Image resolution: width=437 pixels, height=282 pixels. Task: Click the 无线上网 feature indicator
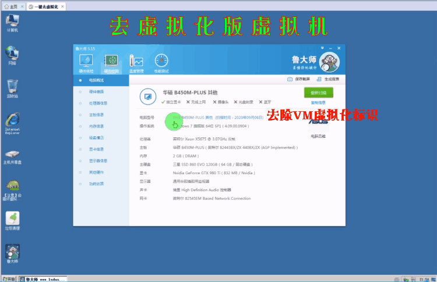tap(196, 102)
